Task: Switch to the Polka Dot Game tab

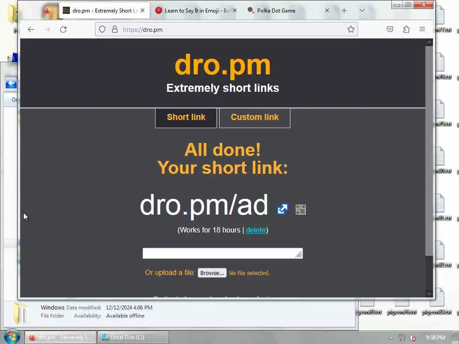Action: [288, 11]
